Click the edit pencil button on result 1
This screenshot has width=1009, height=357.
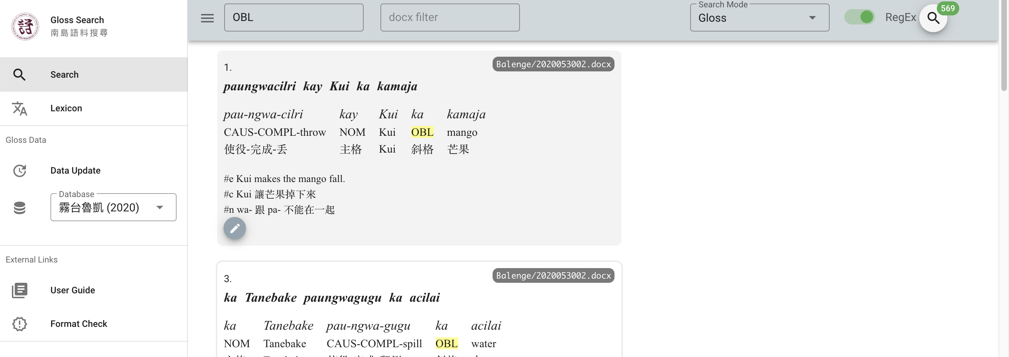(235, 228)
